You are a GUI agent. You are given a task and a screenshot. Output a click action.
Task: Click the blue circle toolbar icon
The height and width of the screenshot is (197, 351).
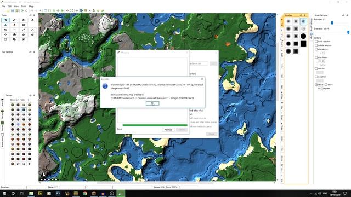(x=81, y=10)
